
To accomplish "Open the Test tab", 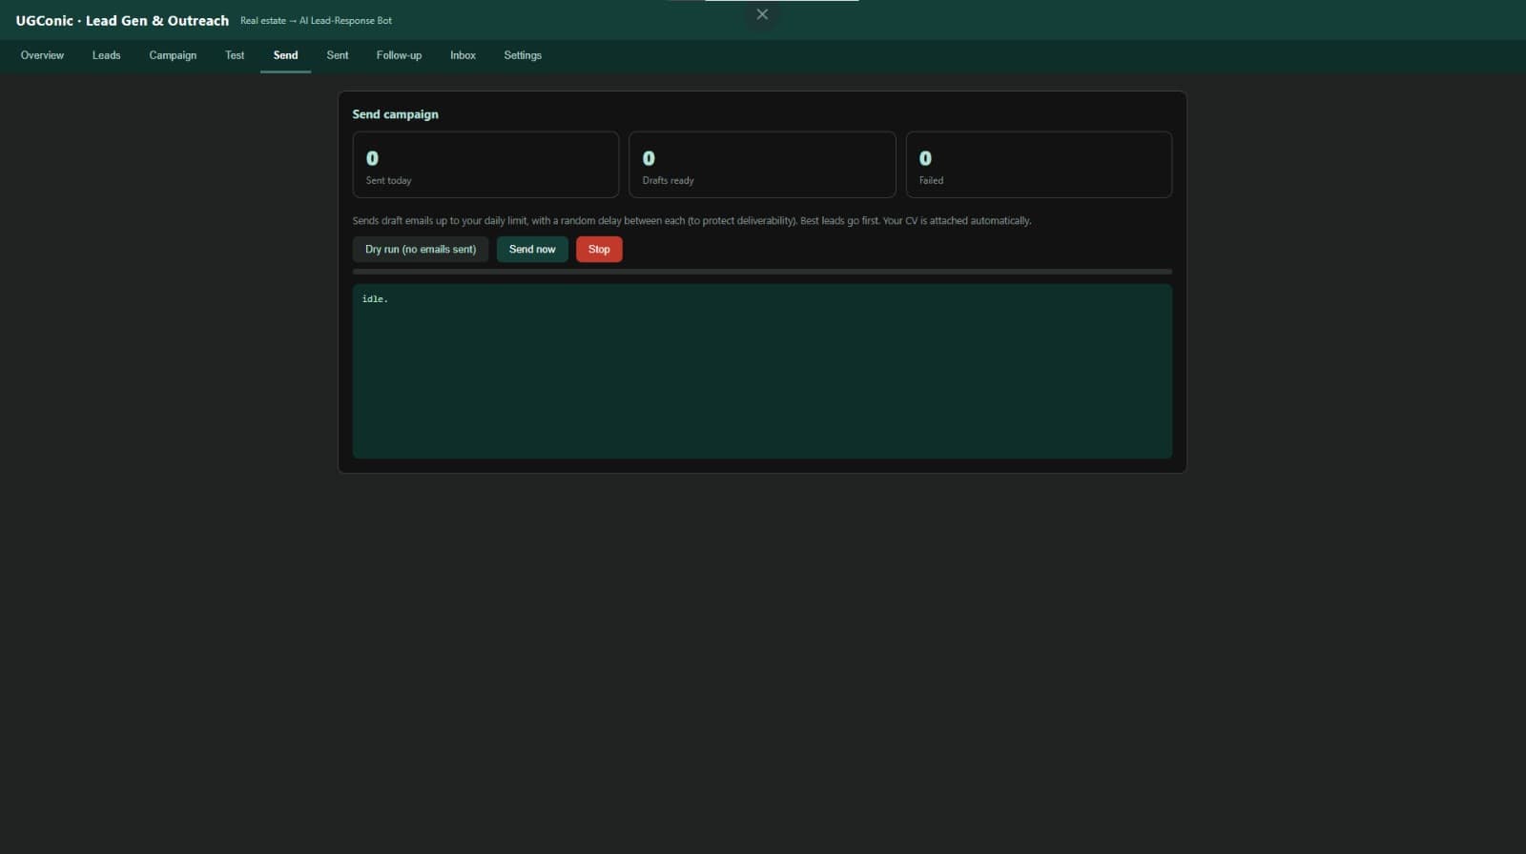I will tap(235, 55).
